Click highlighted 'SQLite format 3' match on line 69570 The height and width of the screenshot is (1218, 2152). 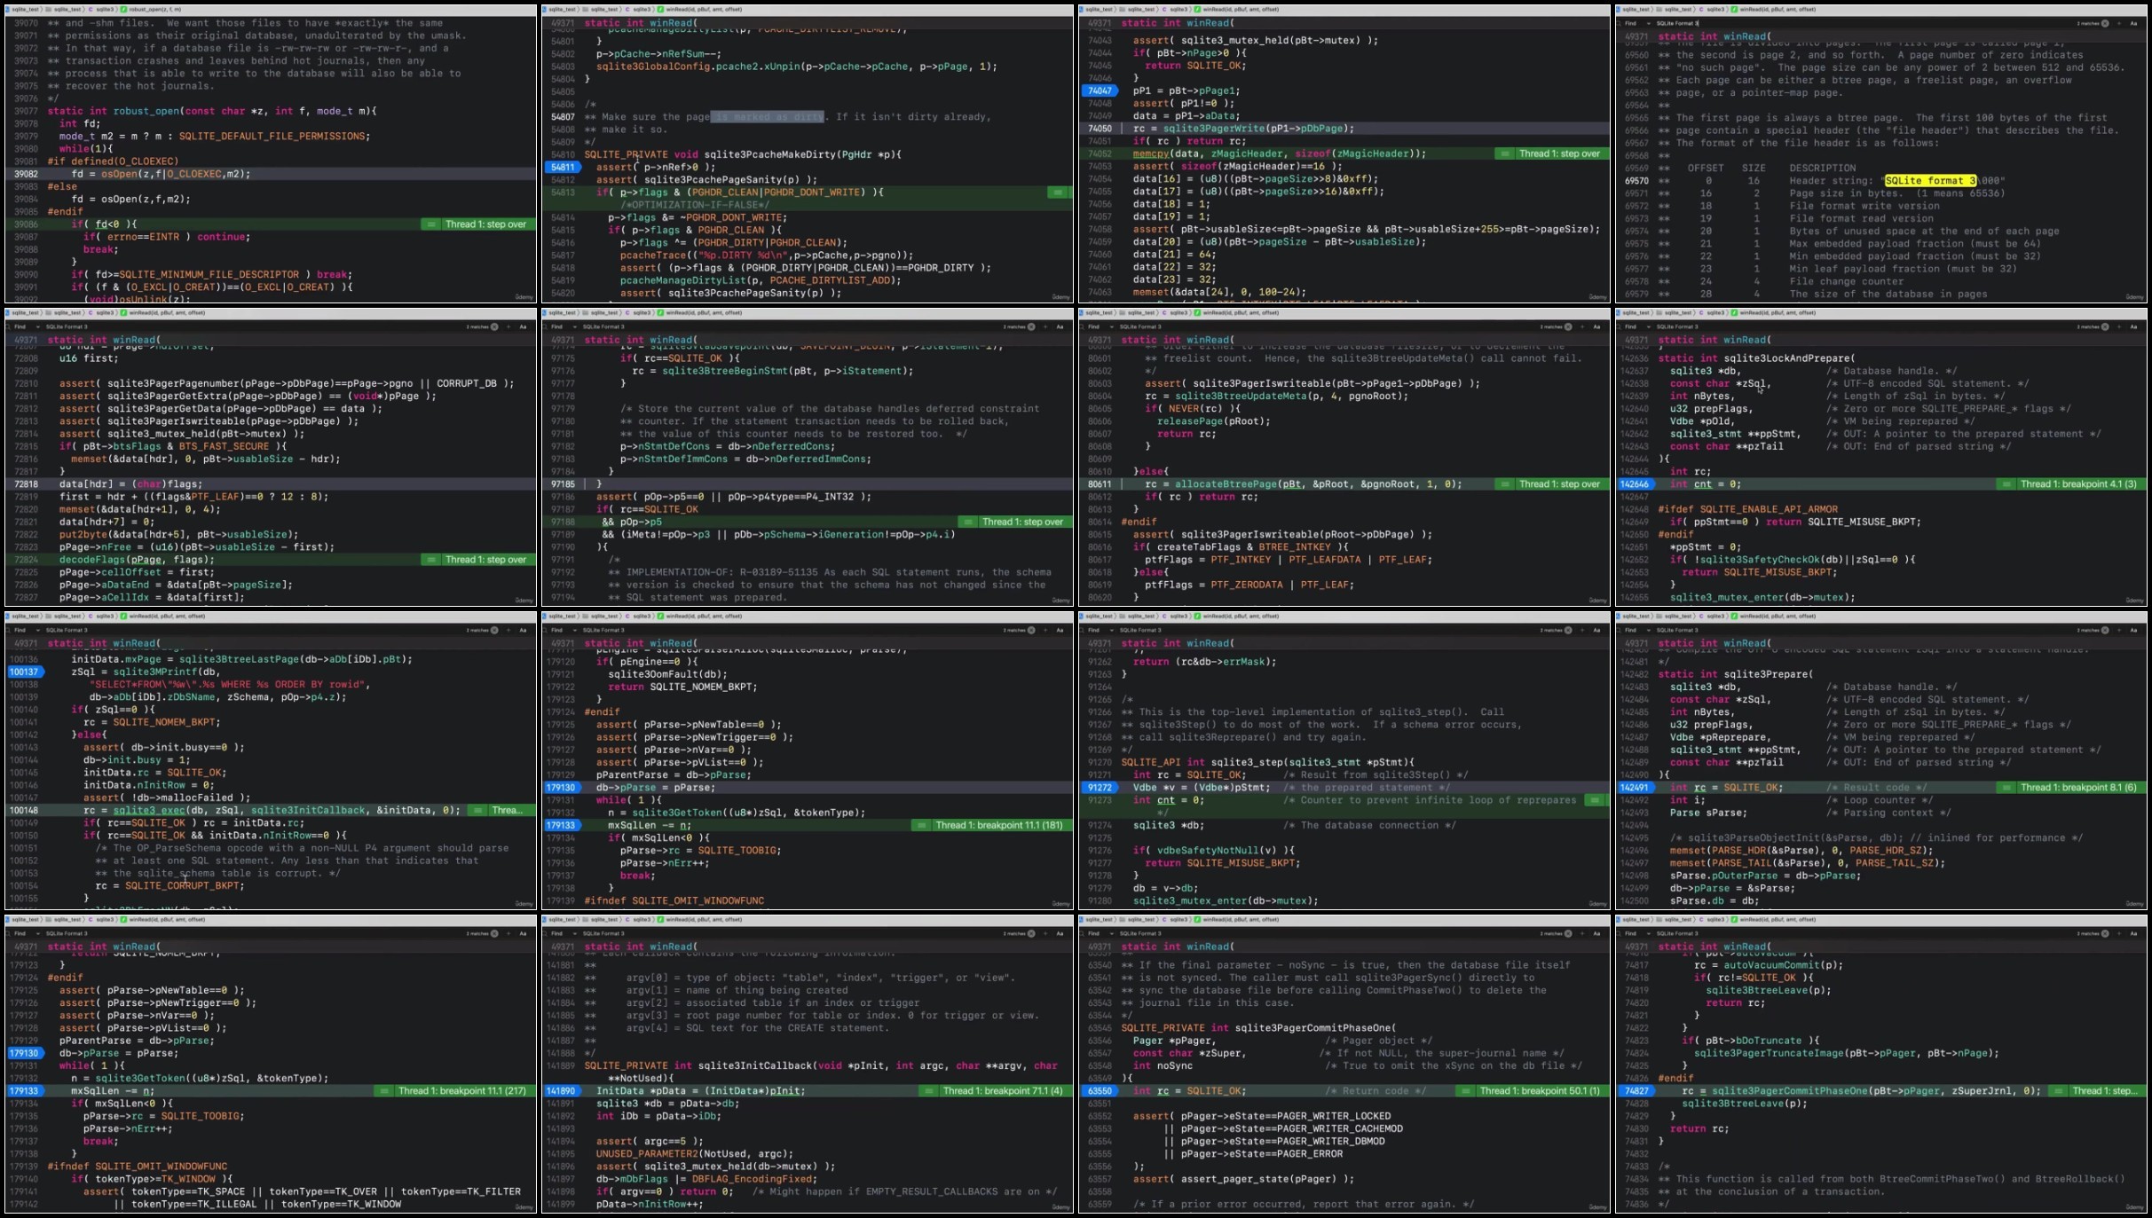tap(1929, 181)
